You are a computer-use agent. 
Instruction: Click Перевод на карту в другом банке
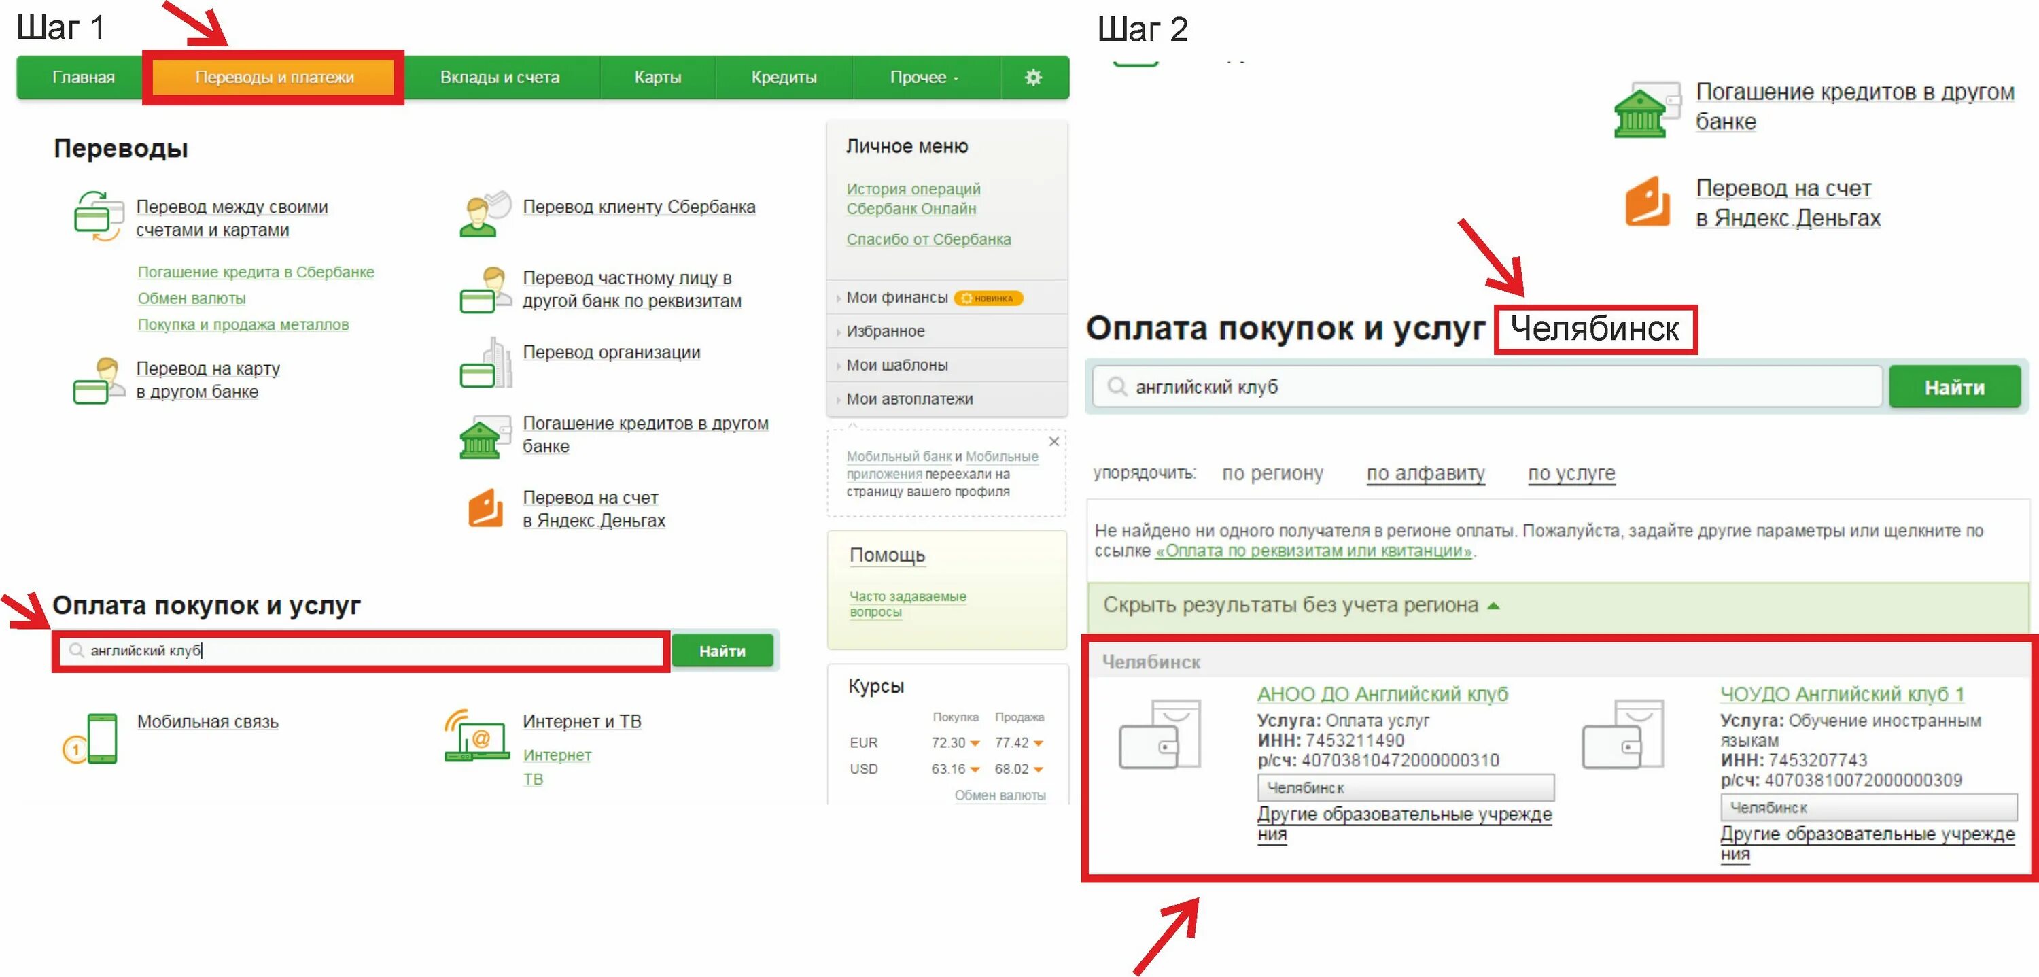(208, 380)
